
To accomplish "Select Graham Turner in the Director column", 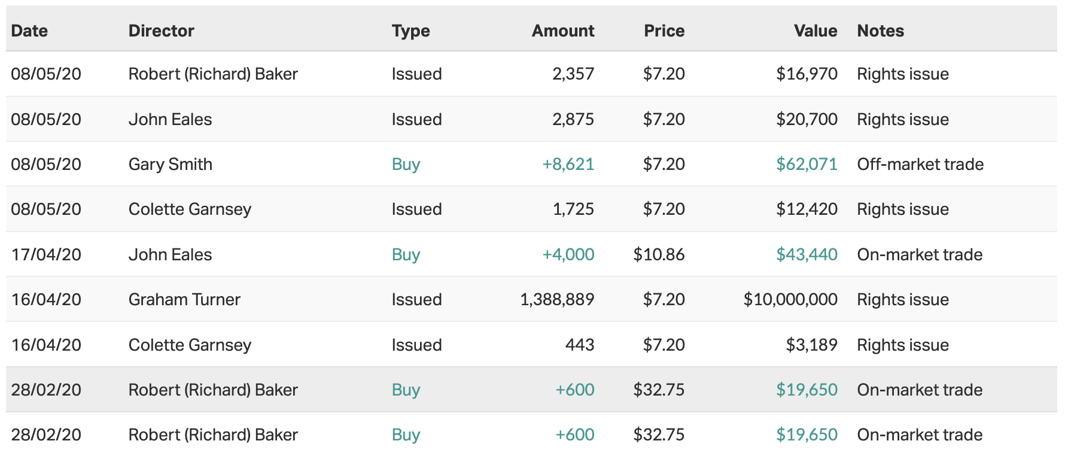I will click(x=184, y=299).
